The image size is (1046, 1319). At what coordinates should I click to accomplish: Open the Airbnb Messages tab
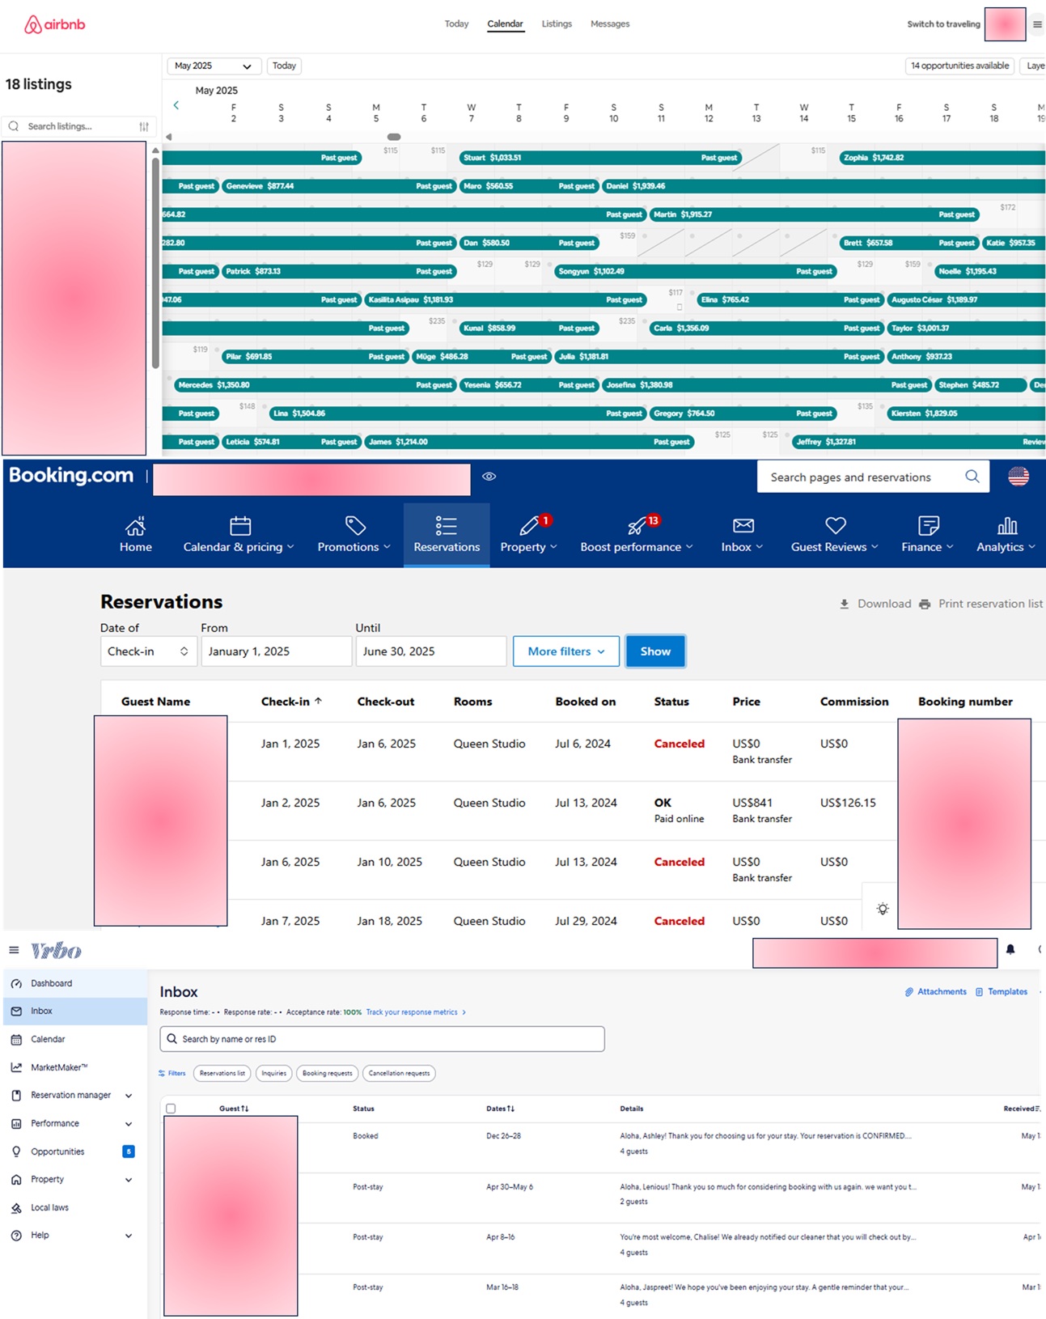[x=610, y=24]
